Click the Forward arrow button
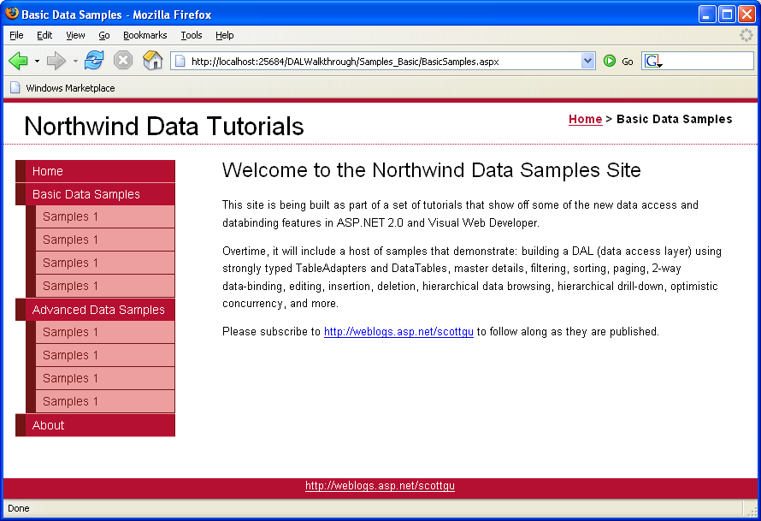This screenshot has width=761, height=521. [x=56, y=61]
